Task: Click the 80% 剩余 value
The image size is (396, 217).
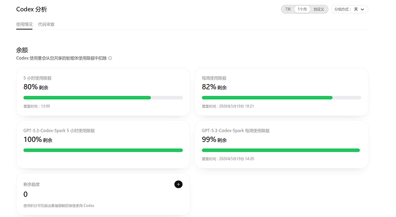Action: [x=36, y=87]
